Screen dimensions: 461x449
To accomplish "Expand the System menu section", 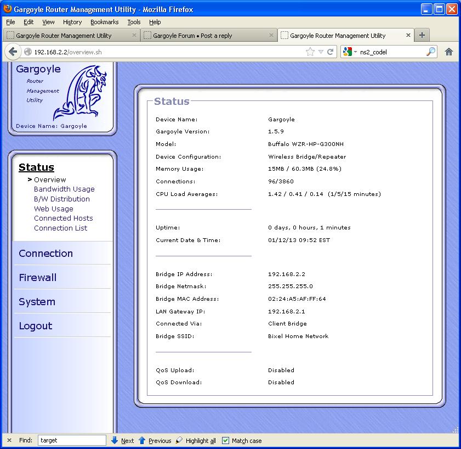I will point(37,302).
